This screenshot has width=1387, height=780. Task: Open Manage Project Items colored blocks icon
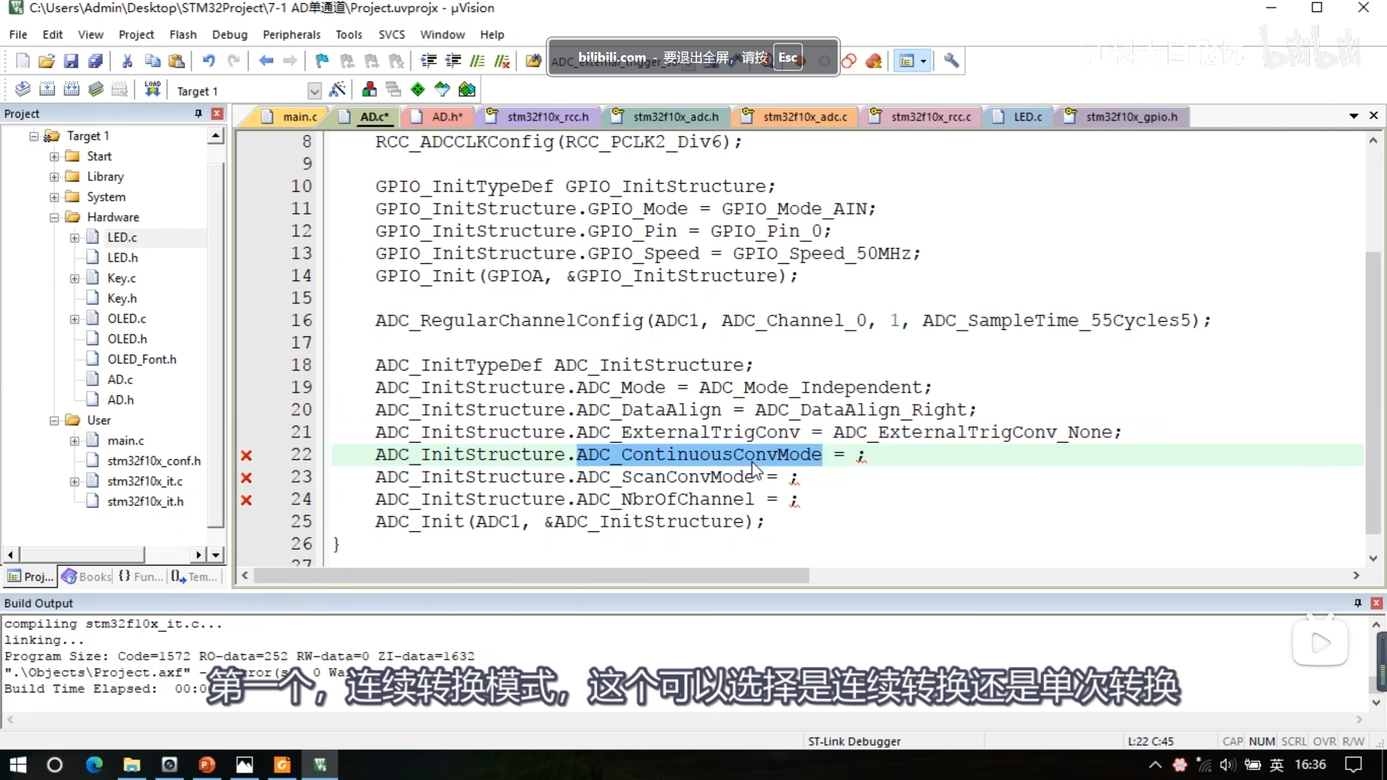click(370, 89)
